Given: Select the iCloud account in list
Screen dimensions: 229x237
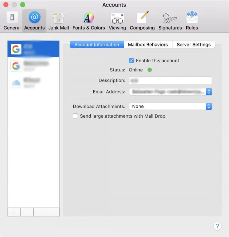Looking at the screenshot, I should [33, 82].
